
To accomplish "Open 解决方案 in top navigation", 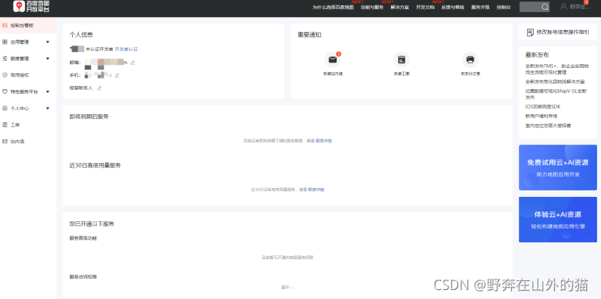I will tap(399, 7).
